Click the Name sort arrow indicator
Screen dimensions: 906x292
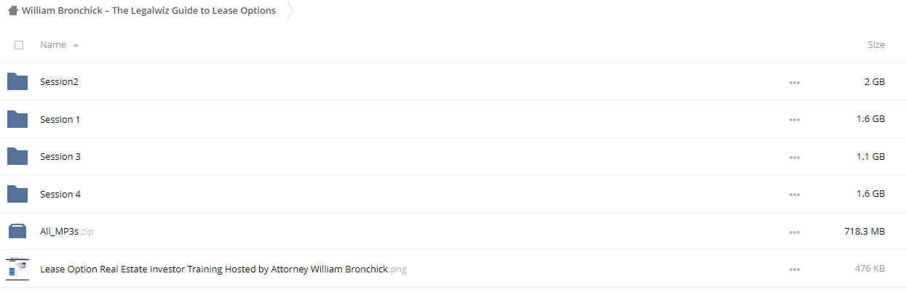point(76,45)
